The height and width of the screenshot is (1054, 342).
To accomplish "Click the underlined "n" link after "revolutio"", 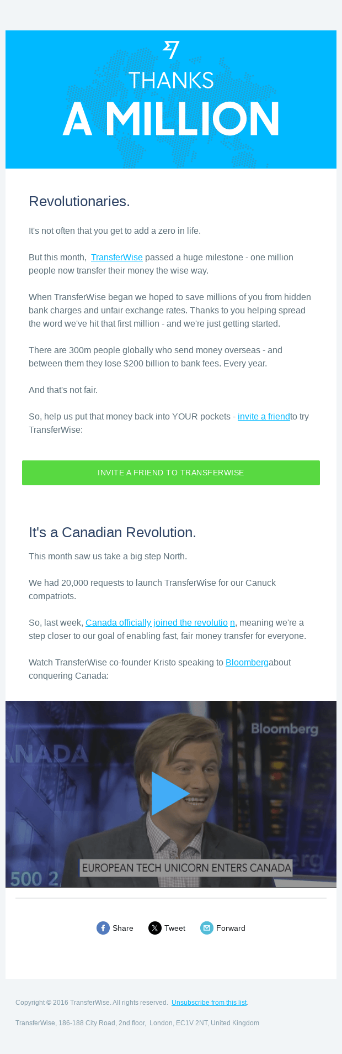I will pyautogui.click(x=232, y=623).
